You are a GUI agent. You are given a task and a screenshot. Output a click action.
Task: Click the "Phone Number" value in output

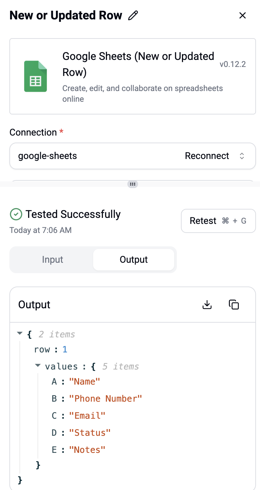pos(106,399)
